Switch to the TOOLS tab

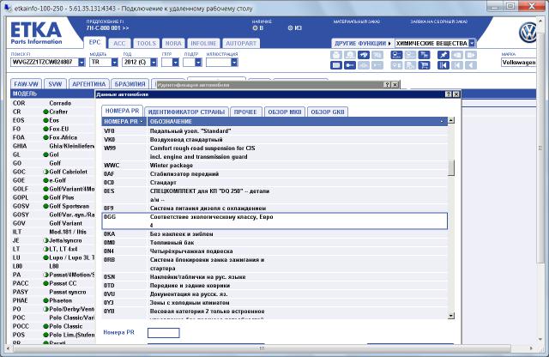[146, 44]
